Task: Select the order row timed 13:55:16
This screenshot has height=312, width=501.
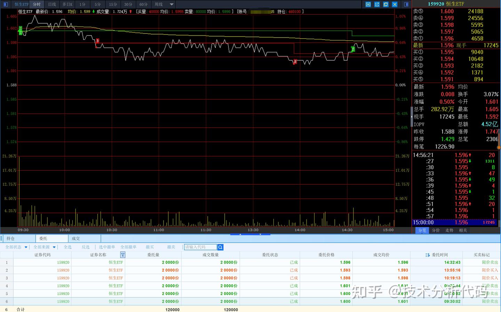Action: (250, 270)
